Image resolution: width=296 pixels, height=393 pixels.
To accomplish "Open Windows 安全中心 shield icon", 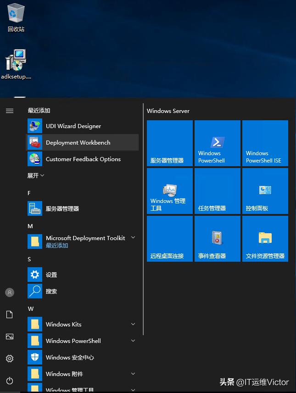I will 35,357.
